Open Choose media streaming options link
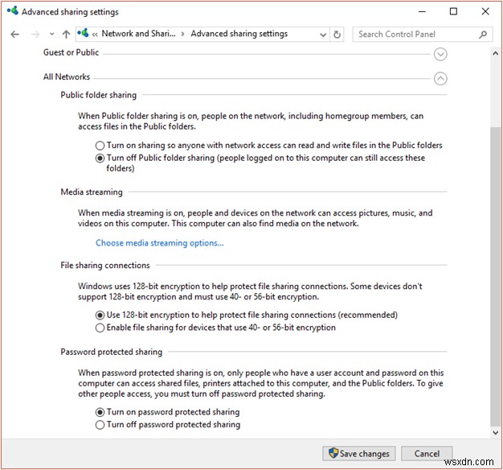The width and height of the screenshot is (503, 470). pyautogui.click(x=159, y=243)
